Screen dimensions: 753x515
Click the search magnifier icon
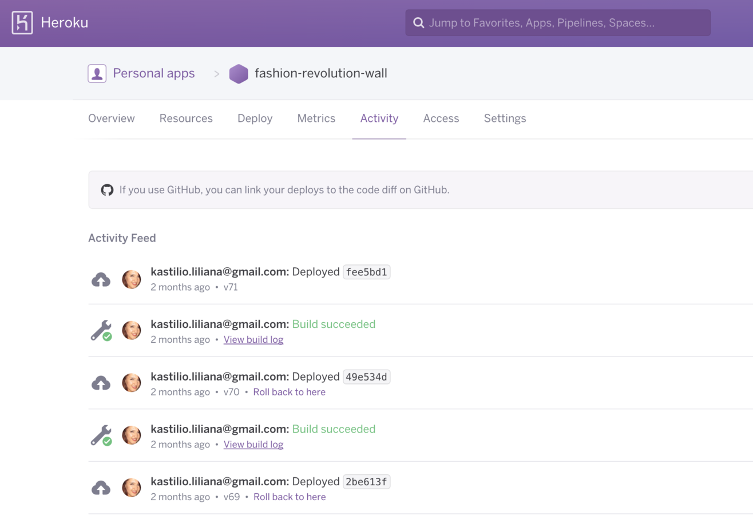tap(419, 23)
